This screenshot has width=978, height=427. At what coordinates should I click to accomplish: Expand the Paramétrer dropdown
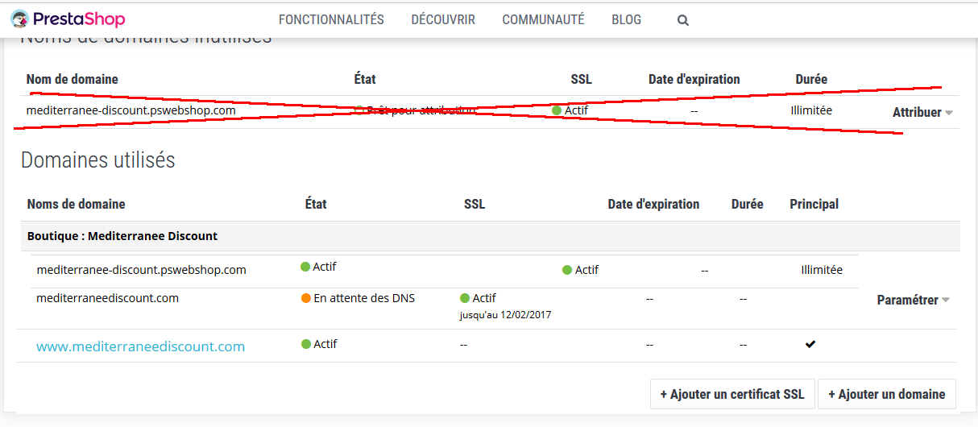[913, 300]
